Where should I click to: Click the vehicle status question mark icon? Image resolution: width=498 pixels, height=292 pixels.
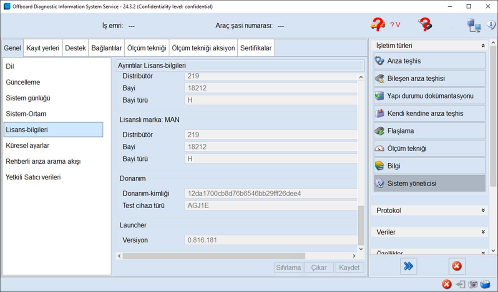(378, 25)
